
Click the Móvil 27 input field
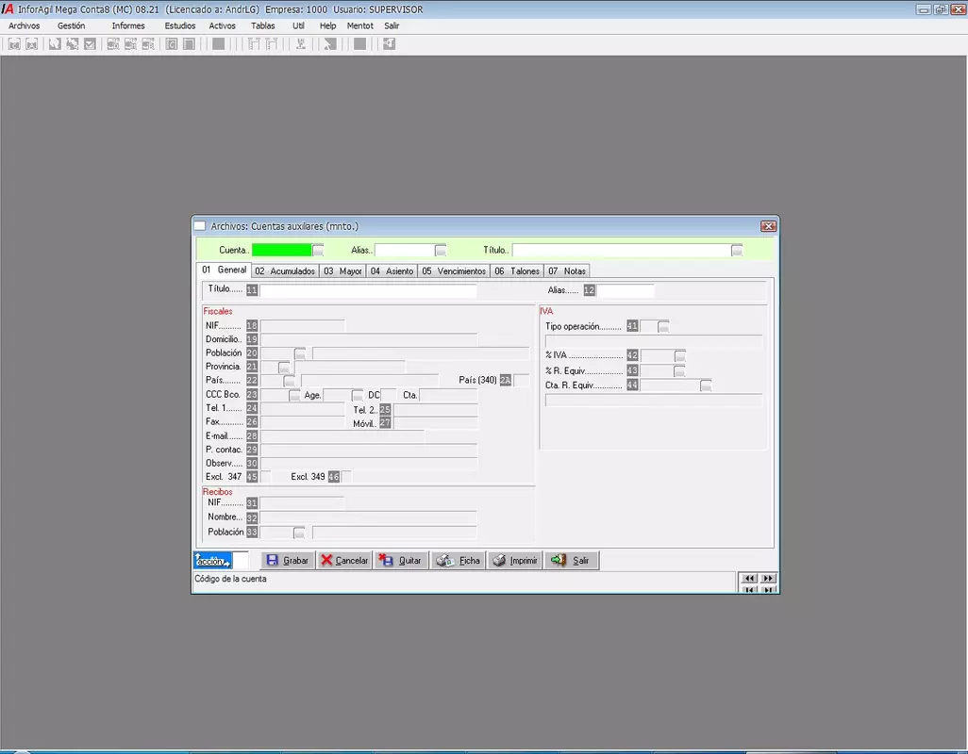tap(435, 423)
